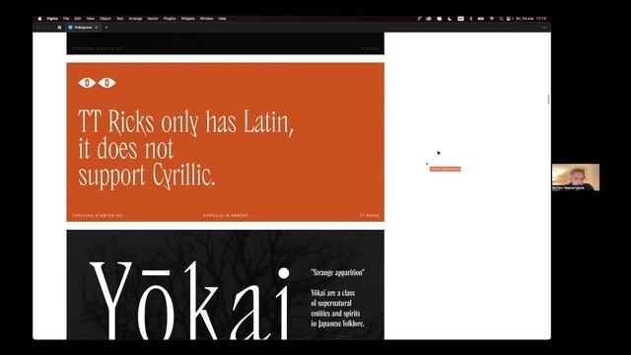Select the "support Cyrillic." text line
631x355 pixels.
pos(147,176)
